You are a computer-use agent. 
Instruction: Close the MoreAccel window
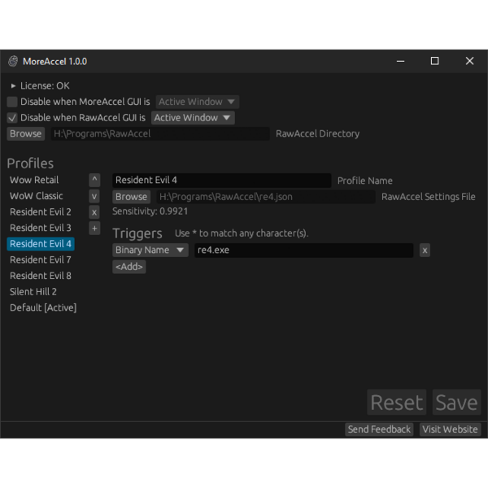(469, 61)
